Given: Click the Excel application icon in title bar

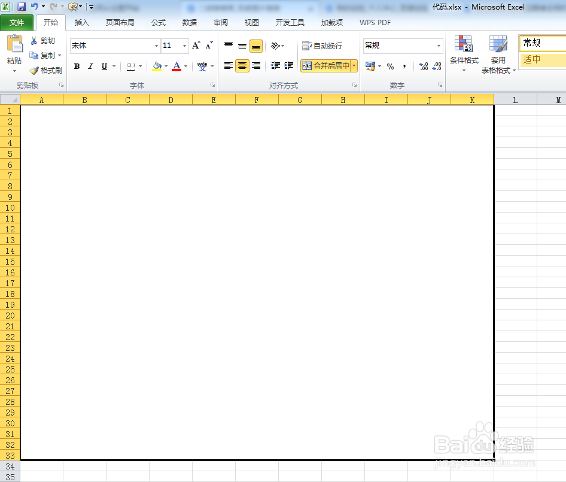Looking at the screenshot, I should (x=6, y=7).
